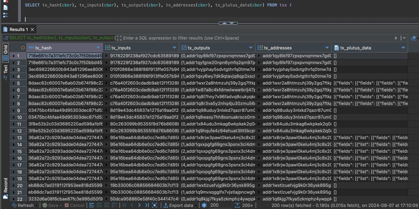
Task: Go to last row navigation icon
Action: pos(147,206)
